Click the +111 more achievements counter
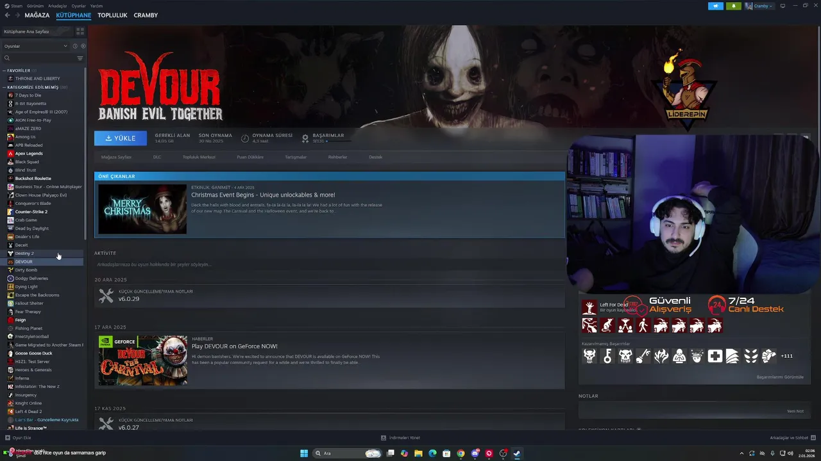Image resolution: width=821 pixels, height=461 pixels. 787,356
